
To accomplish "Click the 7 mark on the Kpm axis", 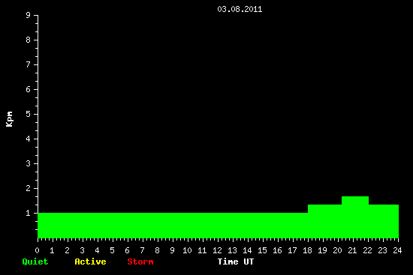I will pos(29,64).
